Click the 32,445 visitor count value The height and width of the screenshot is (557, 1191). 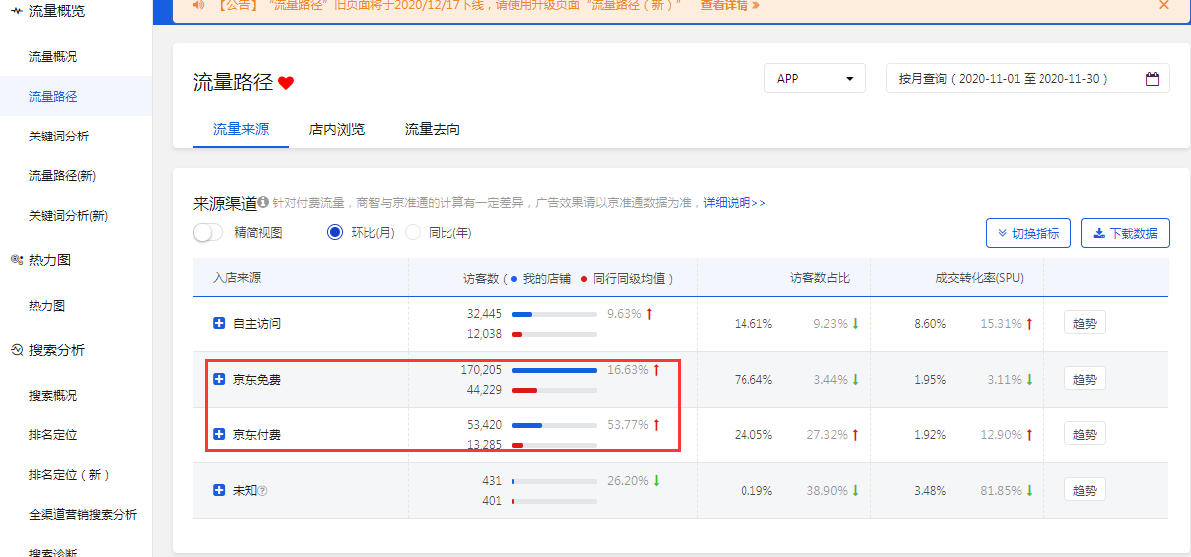tap(484, 313)
